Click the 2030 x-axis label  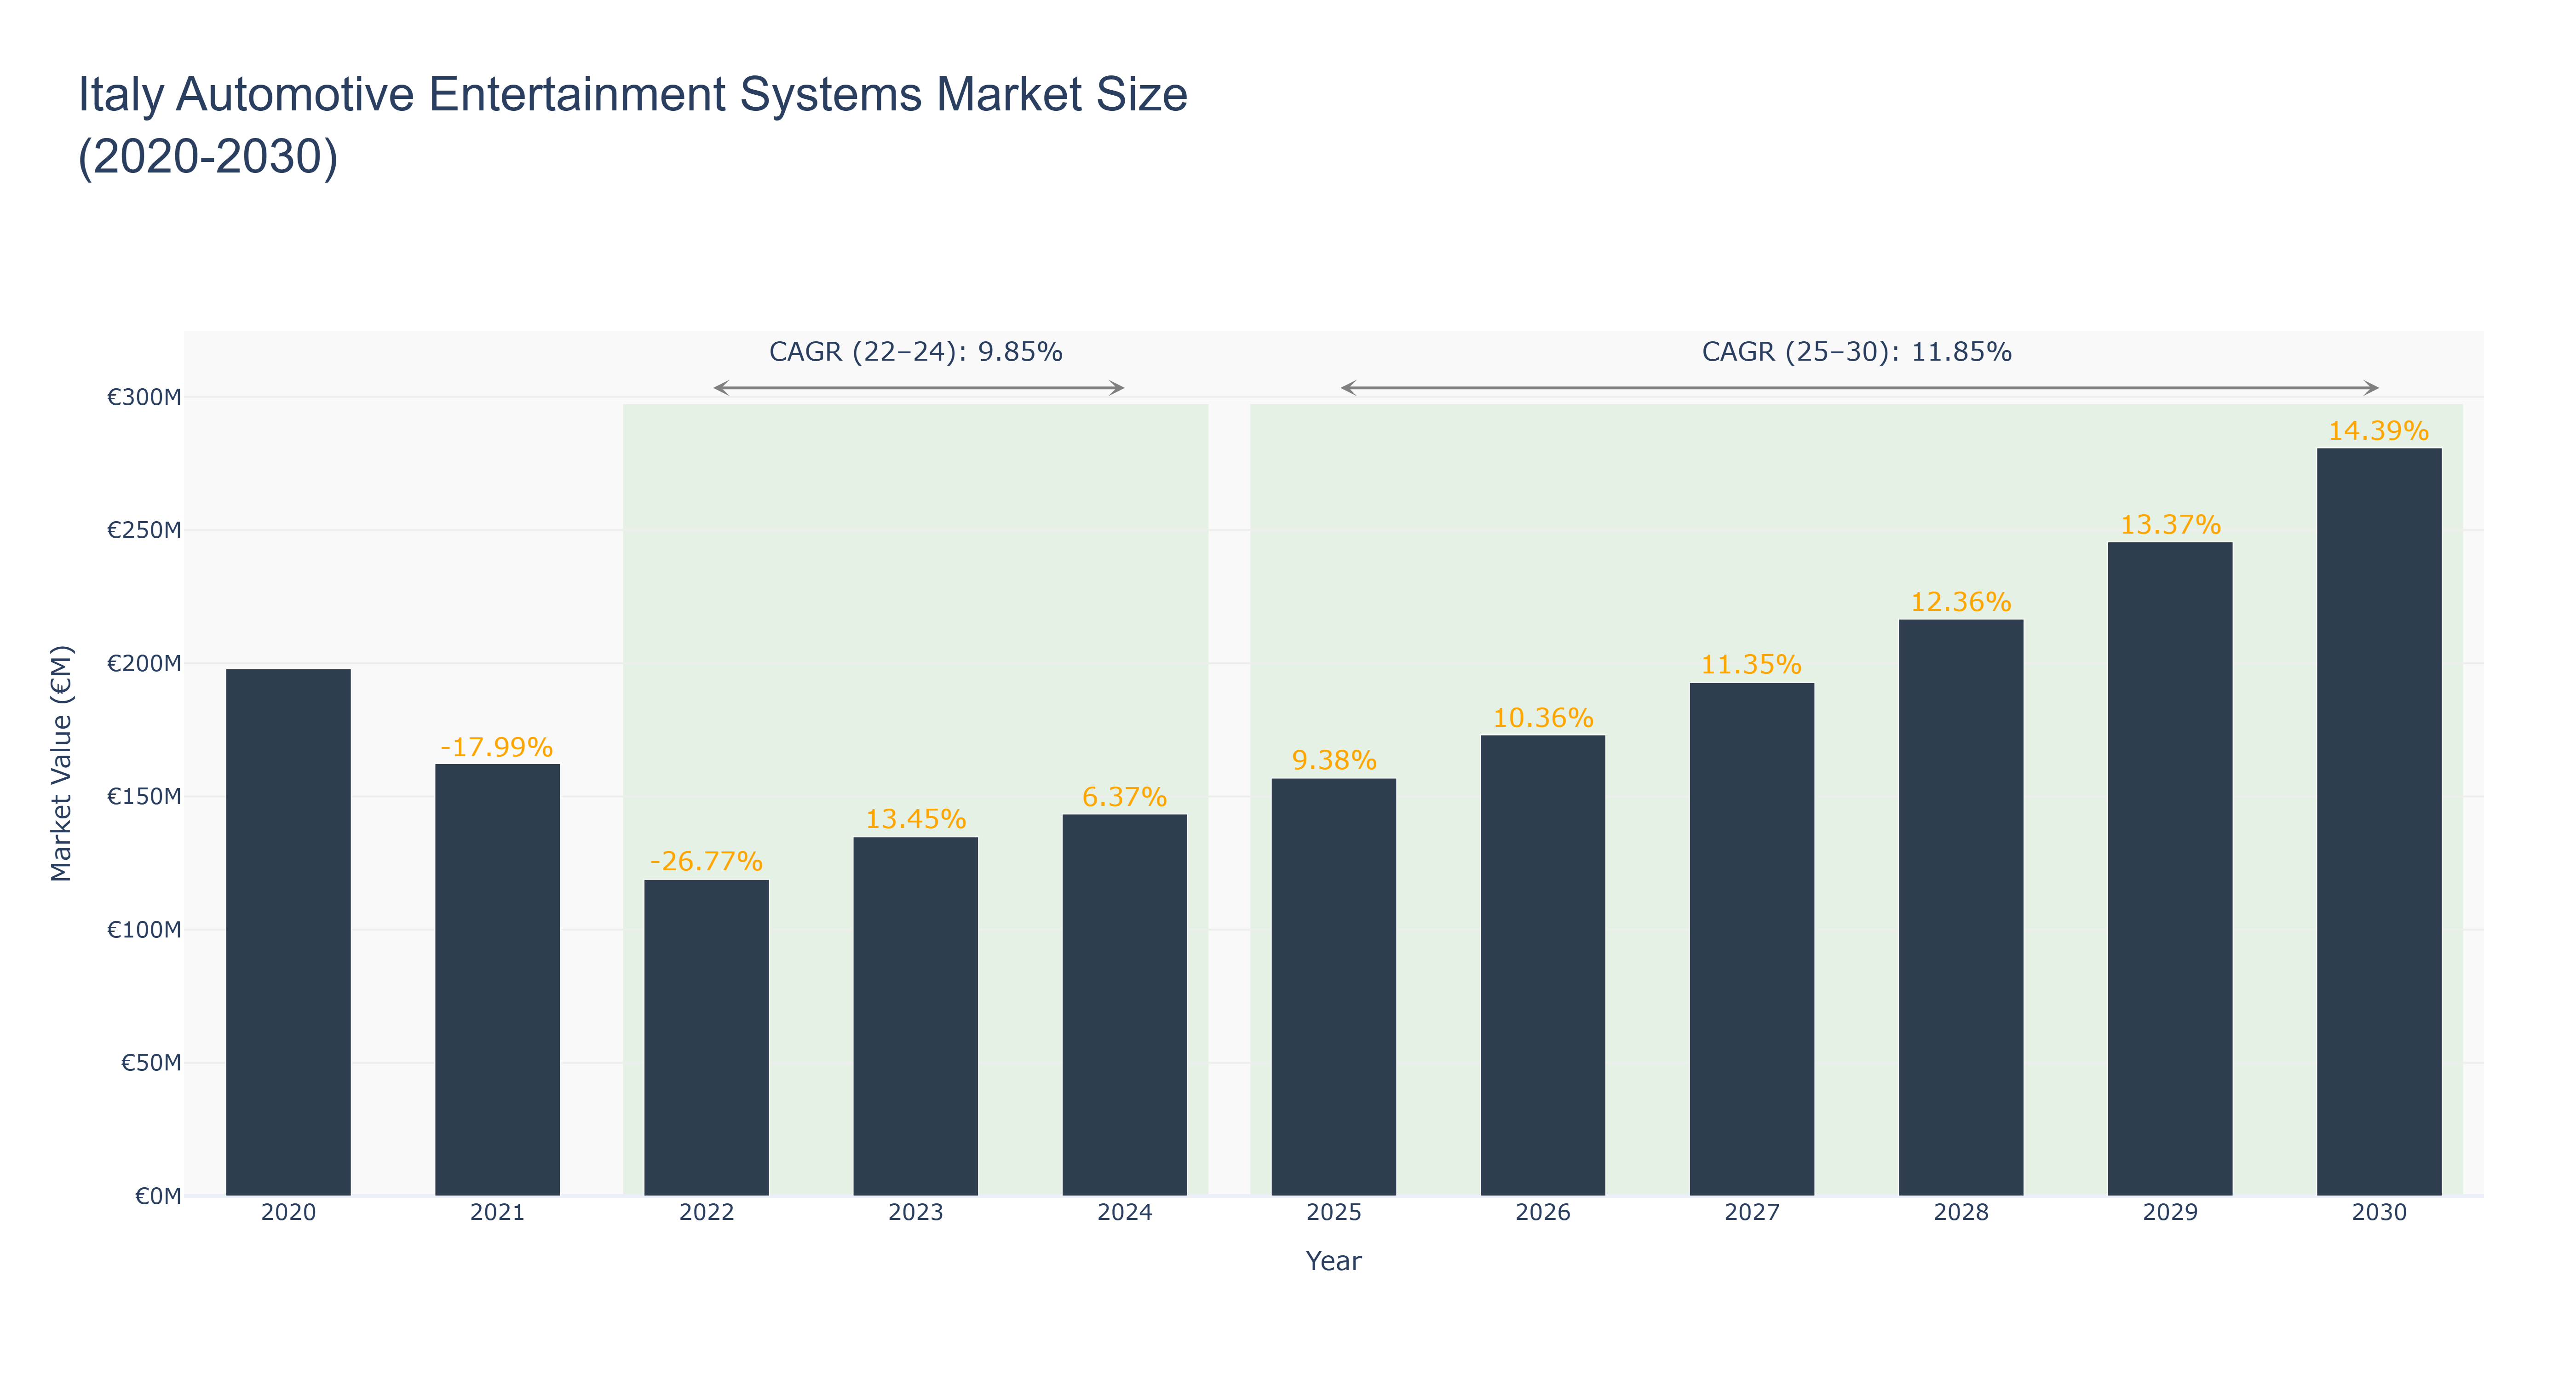pyautogui.click(x=2378, y=1213)
